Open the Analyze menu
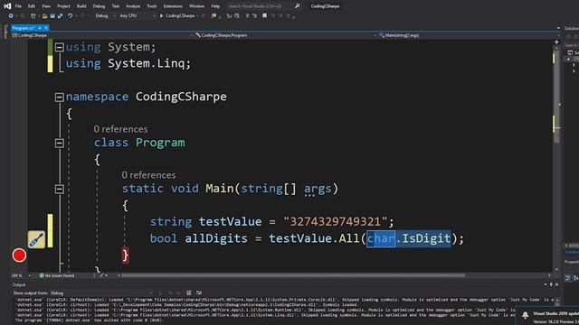The image size is (579, 325). (x=133, y=6)
